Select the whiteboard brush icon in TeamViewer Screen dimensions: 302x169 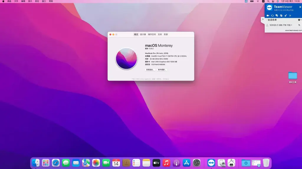(x=285, y=16)
